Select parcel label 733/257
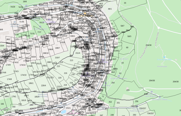This screenshot has width=181, height=116. click(143, 108)
